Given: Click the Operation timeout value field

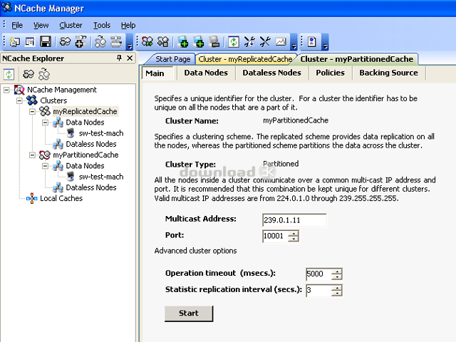Looking at the screenshot, I should pos(318,274).
